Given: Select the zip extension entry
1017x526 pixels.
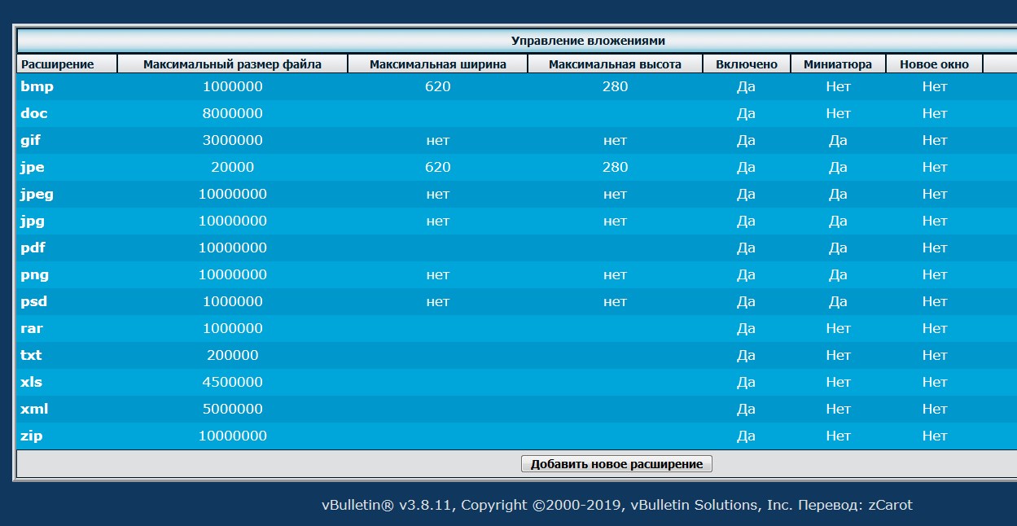Looking at the screenshot, I should click(31, 436).
